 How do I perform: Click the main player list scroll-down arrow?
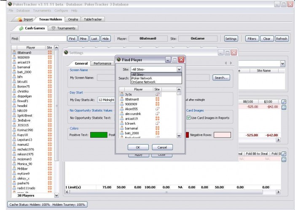pos(56,195)
